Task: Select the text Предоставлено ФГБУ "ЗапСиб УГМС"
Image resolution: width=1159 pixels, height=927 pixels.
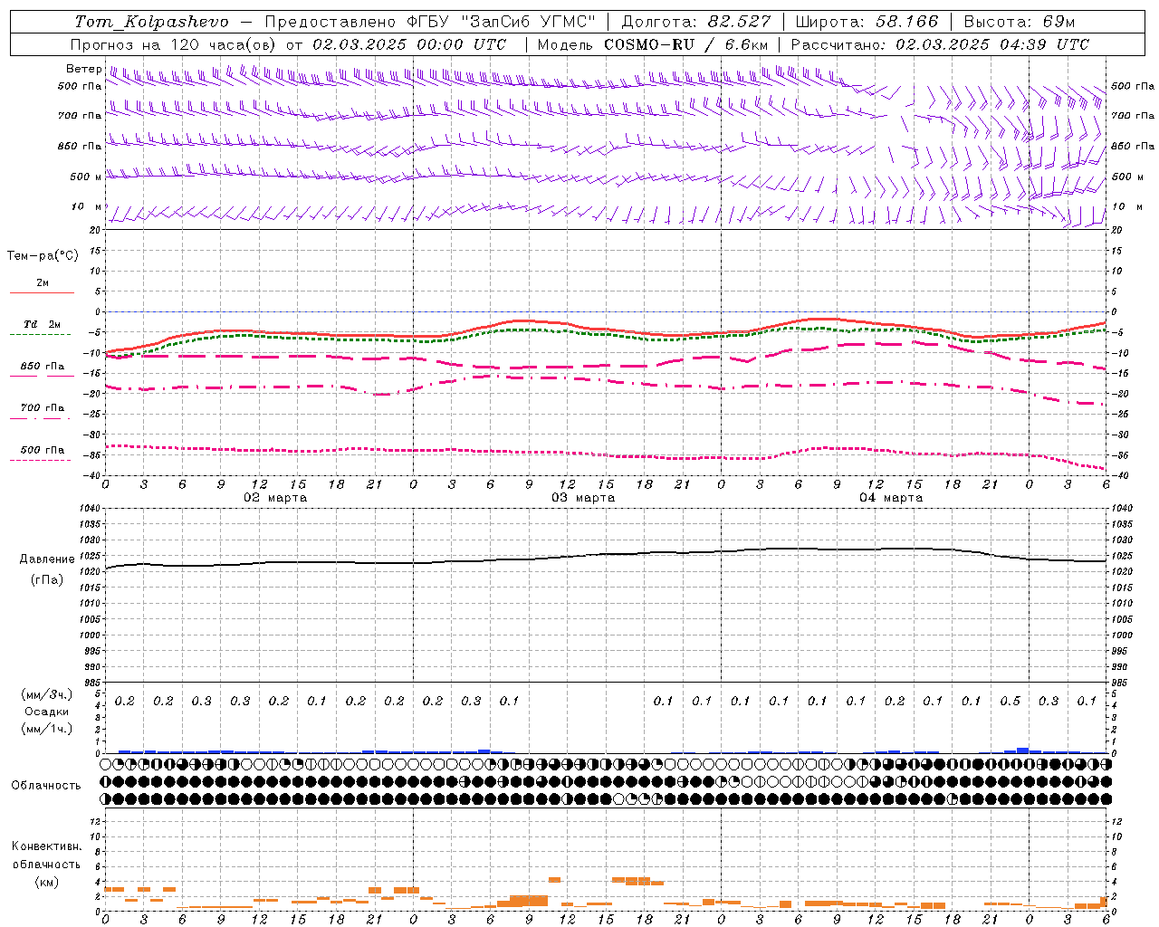Action: [430, 21]
